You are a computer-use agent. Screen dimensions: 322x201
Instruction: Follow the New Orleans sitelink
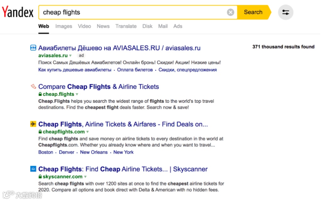point(94,152)
